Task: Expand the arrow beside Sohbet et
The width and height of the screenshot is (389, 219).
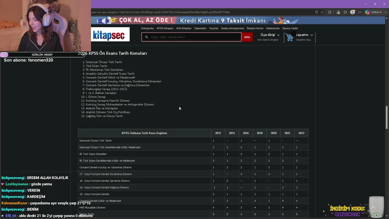Action: coord(385,12)
